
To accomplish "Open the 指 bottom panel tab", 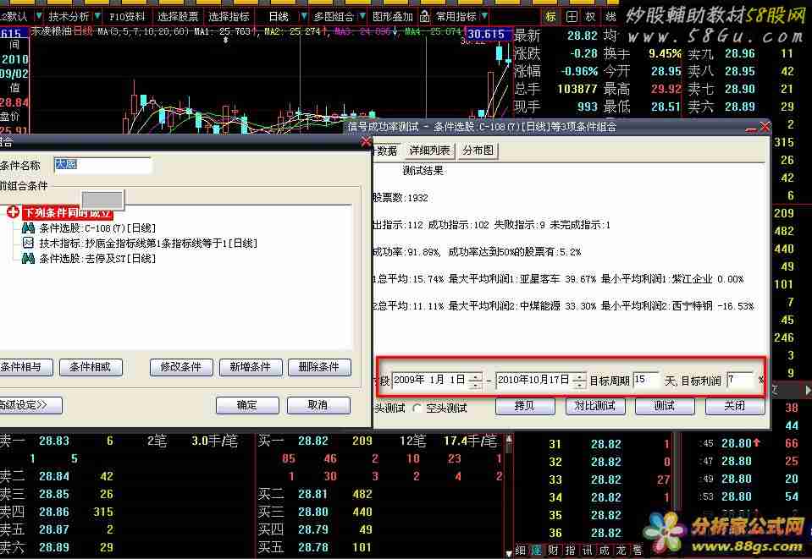I will click(570, 551).
